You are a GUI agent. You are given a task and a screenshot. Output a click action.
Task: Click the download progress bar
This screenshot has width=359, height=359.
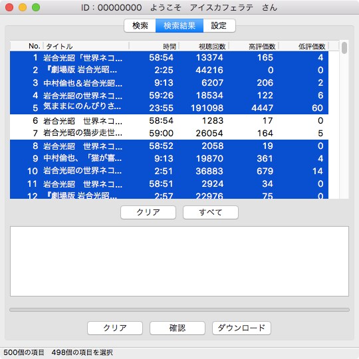click(x=179, y=310)
